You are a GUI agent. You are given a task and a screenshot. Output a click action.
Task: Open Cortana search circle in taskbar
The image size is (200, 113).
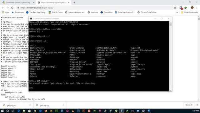[7, 111]
